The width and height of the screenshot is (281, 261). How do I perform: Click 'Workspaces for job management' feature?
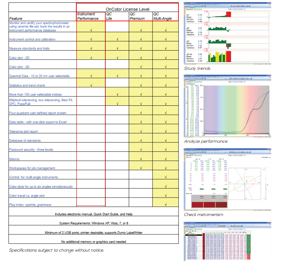[x=32, y=168]
